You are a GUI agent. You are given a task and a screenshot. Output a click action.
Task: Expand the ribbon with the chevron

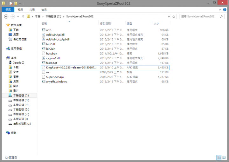pos(220,10)
